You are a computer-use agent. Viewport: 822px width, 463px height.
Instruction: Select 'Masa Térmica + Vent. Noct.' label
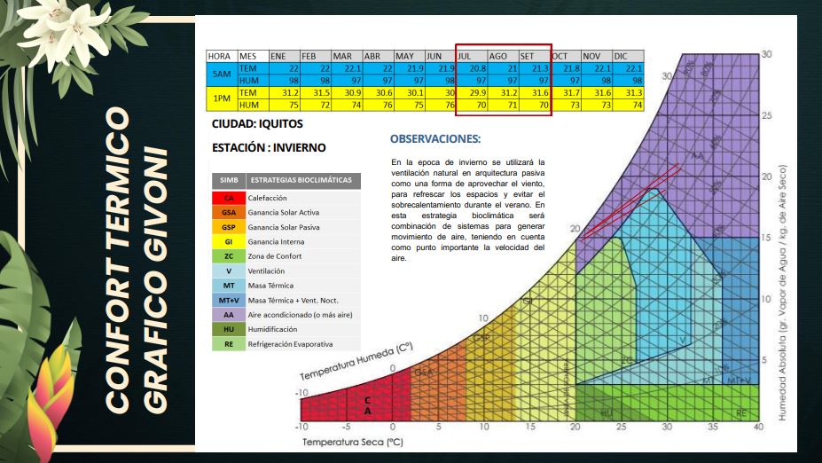pyautogui.click(x=293, y=300)
